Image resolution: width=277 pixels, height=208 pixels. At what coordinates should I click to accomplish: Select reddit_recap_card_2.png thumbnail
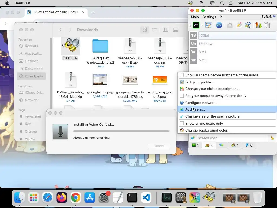[x=160, y=79]
